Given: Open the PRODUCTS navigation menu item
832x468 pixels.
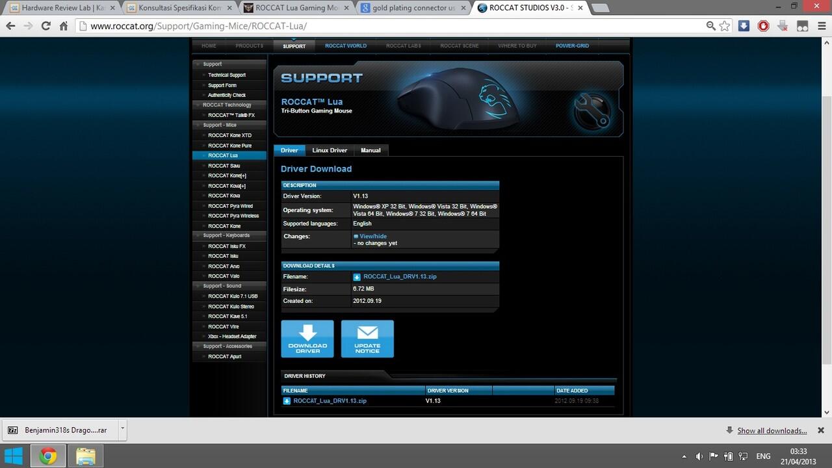Looking at the screenshot, I should pos(250,46).
